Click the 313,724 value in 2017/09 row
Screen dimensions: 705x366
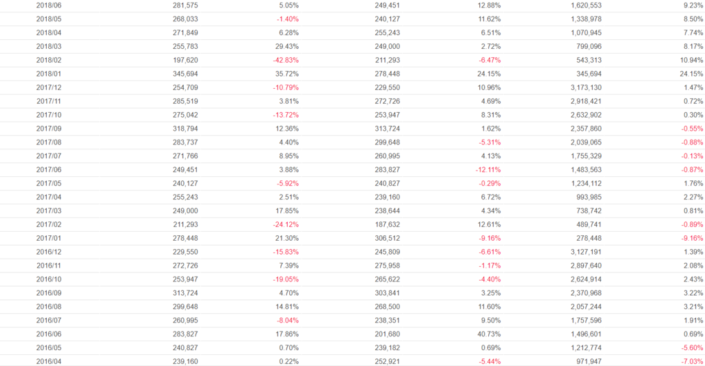pos(387,129)
